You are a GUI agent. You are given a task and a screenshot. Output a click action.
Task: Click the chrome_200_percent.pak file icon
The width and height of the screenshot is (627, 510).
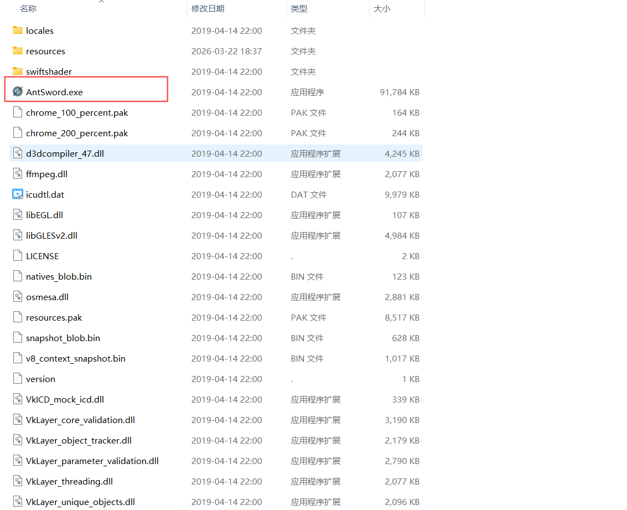coord(18,132)
